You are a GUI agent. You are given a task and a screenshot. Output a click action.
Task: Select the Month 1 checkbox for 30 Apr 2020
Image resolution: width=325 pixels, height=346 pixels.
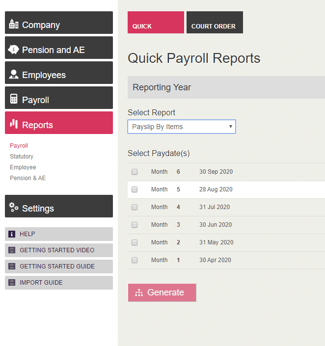[135, 260]
